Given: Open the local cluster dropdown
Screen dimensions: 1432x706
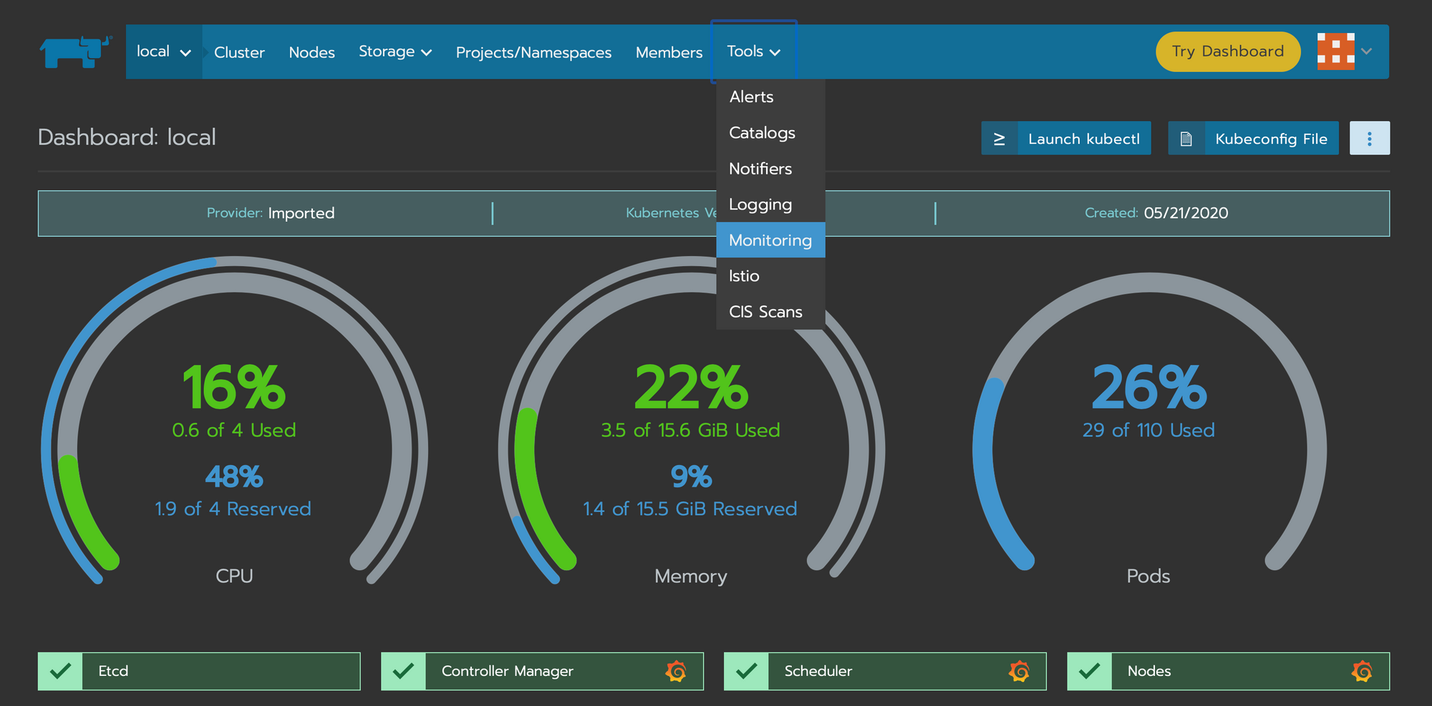Looking at the screenshot, I should pyautogui.click(x=164, y=52).
